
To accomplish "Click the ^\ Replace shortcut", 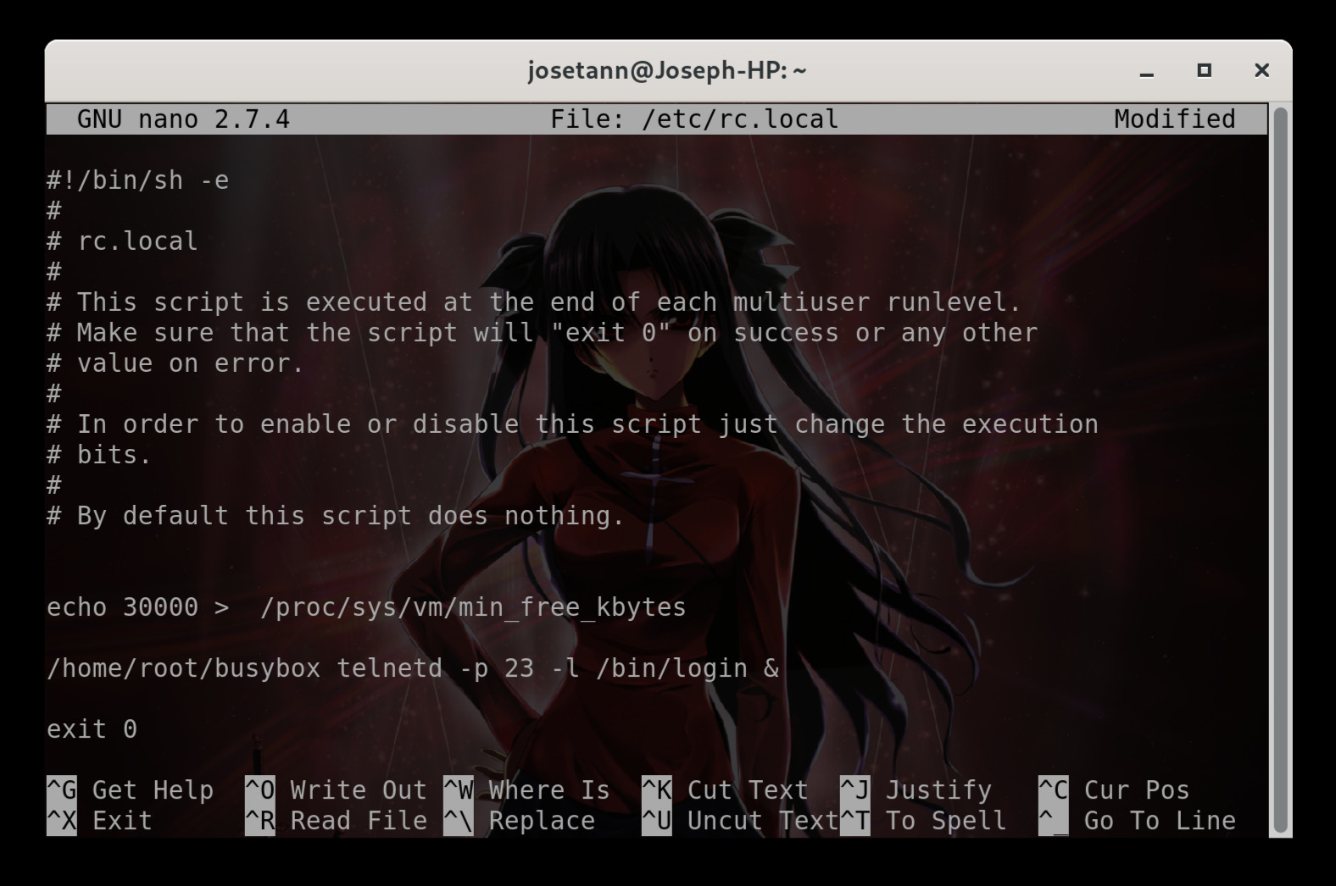I will click(519, 821).
